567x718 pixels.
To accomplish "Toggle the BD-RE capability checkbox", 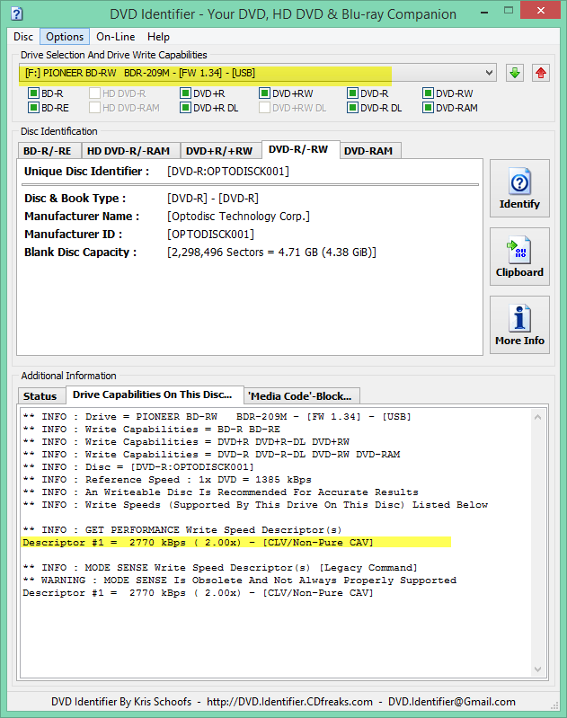I will click(x=33, y=108).
